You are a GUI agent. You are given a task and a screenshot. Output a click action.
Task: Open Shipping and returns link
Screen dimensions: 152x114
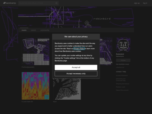(x=123, y=84)
